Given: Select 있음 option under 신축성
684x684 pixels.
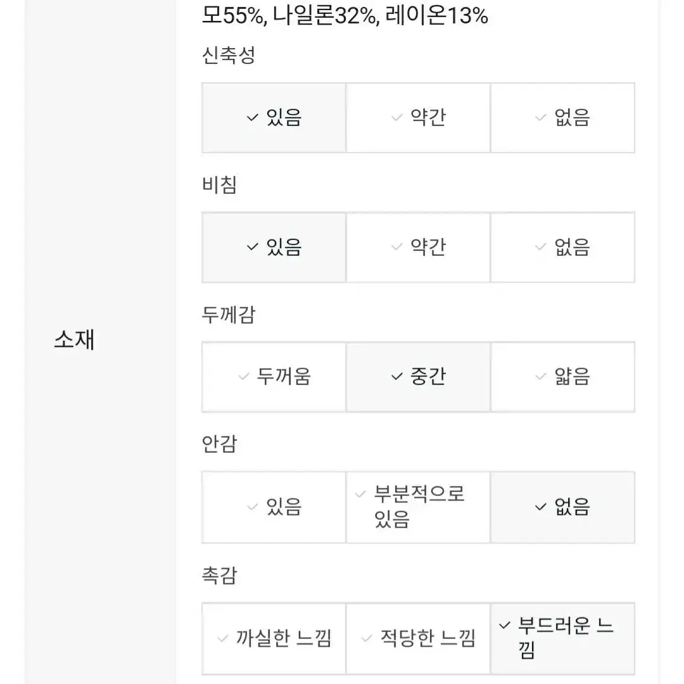Looking at the screenshot, I should (x=274, y=118).
